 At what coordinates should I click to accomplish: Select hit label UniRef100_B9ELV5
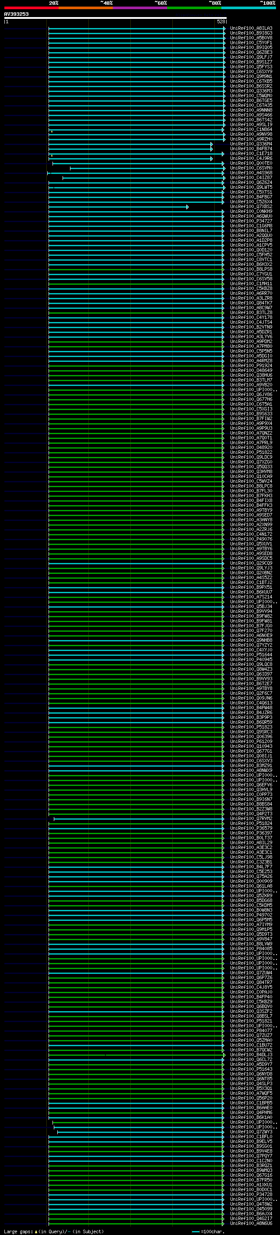point(251,1142)
